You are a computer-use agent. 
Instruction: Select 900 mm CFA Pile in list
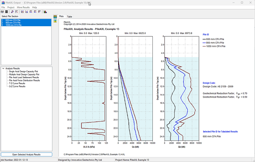[x=26, y=23]
